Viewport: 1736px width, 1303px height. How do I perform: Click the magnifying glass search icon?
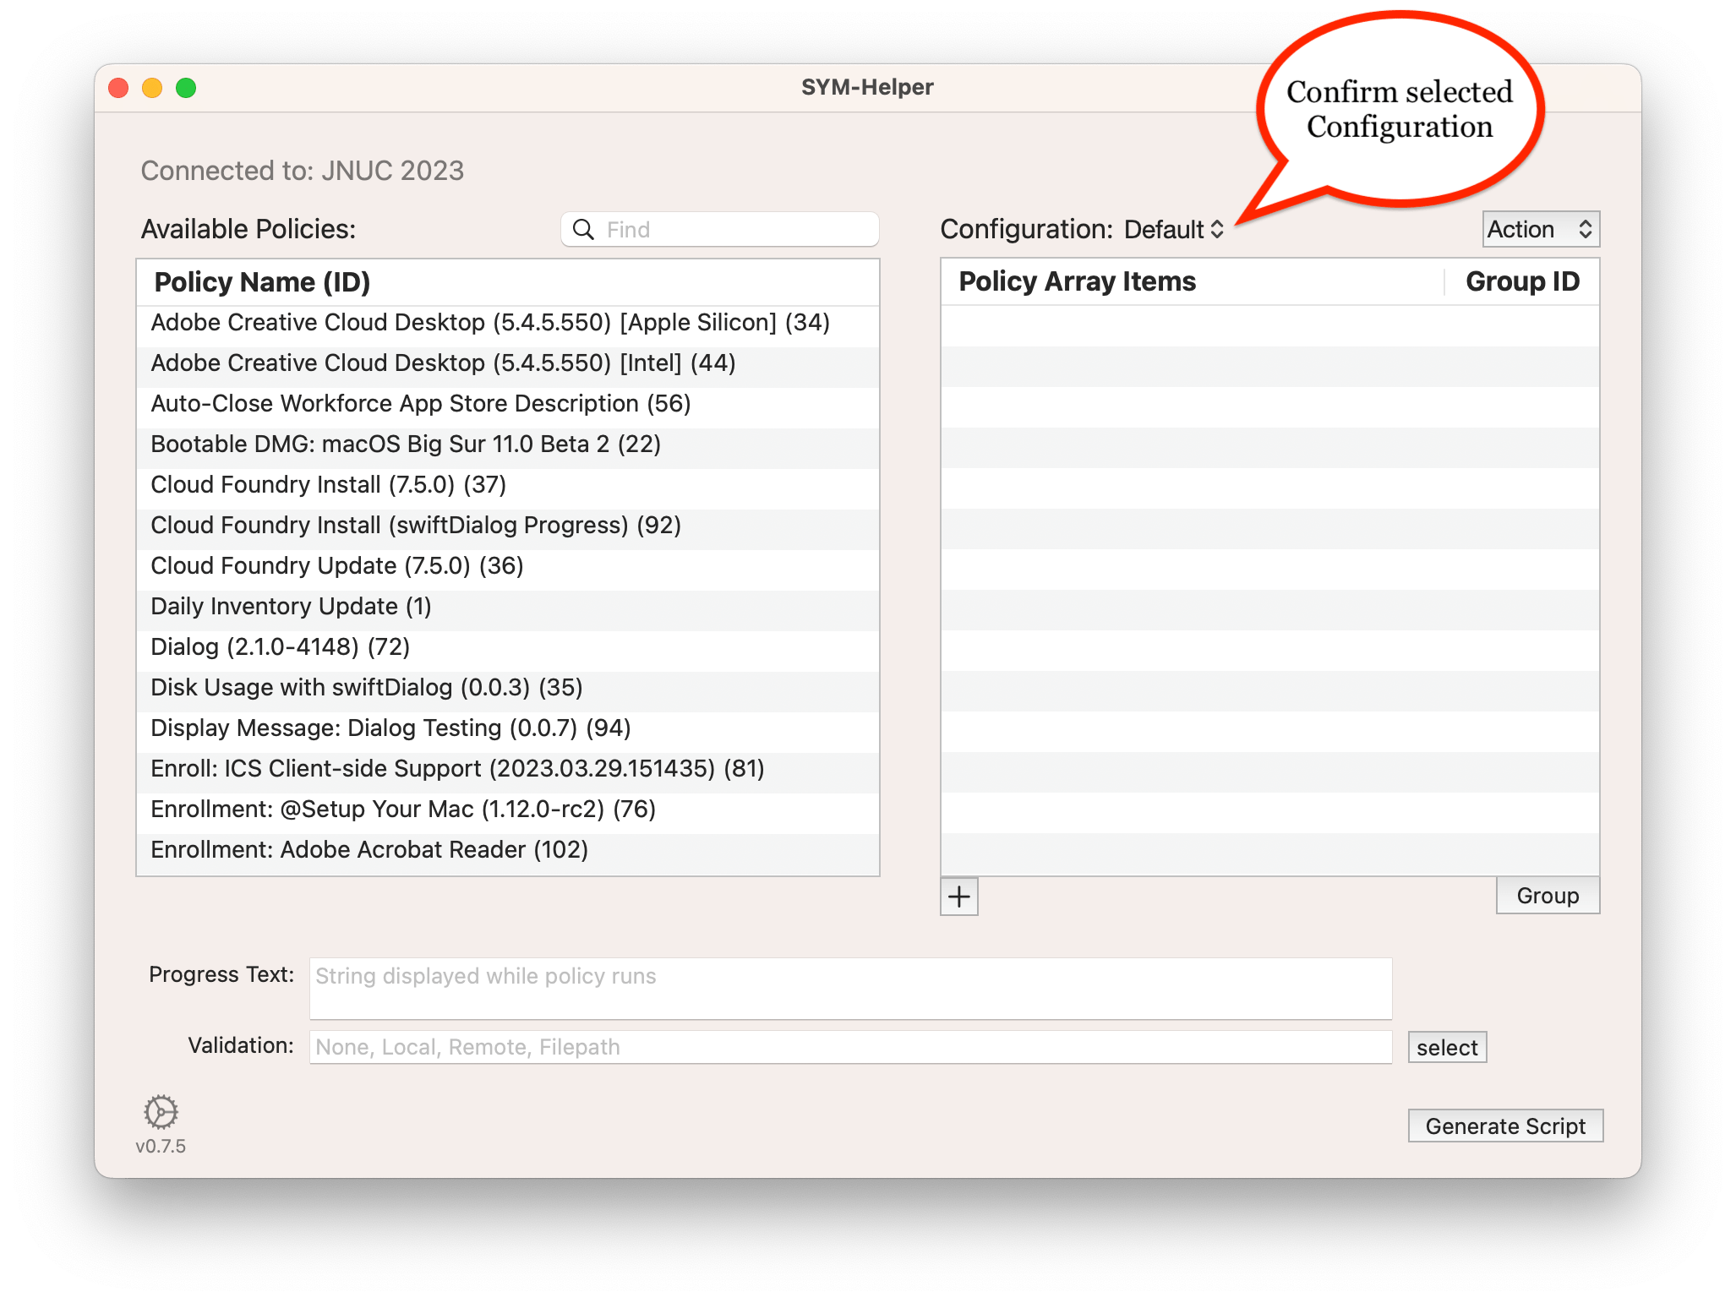583,230
